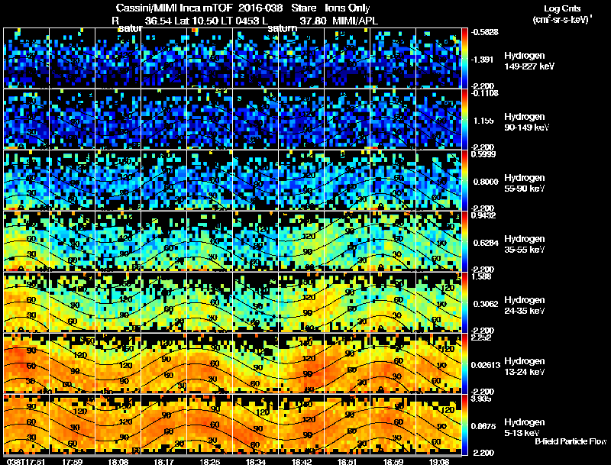Click the 'MIMI/APL' text in the header
The image size is (611, 465).
click(x=355, y=21)
